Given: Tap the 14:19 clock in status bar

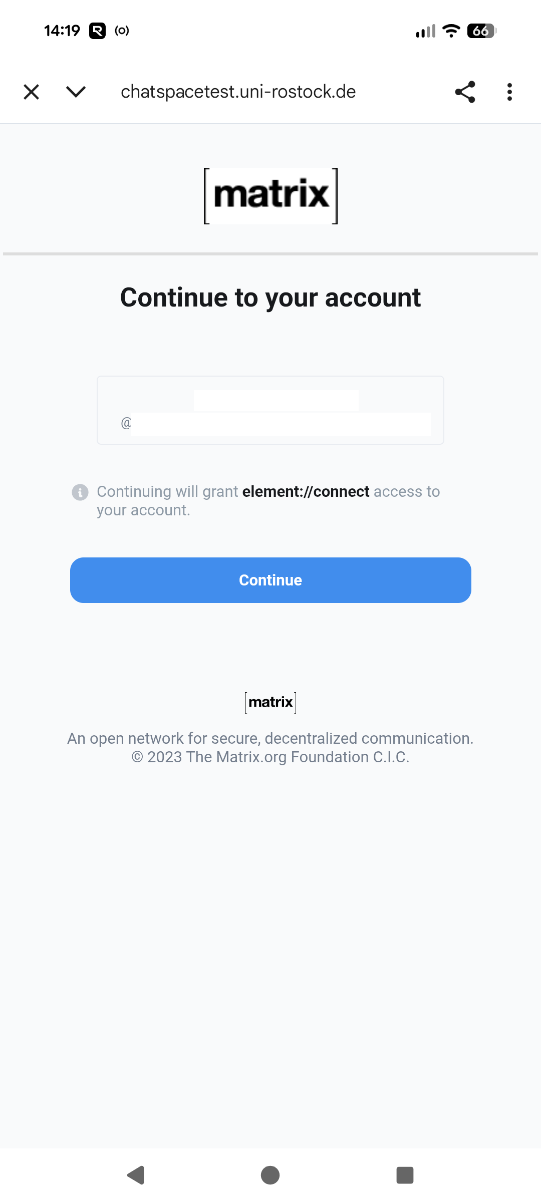Looking at the screenshot, I should coord(62,31).
